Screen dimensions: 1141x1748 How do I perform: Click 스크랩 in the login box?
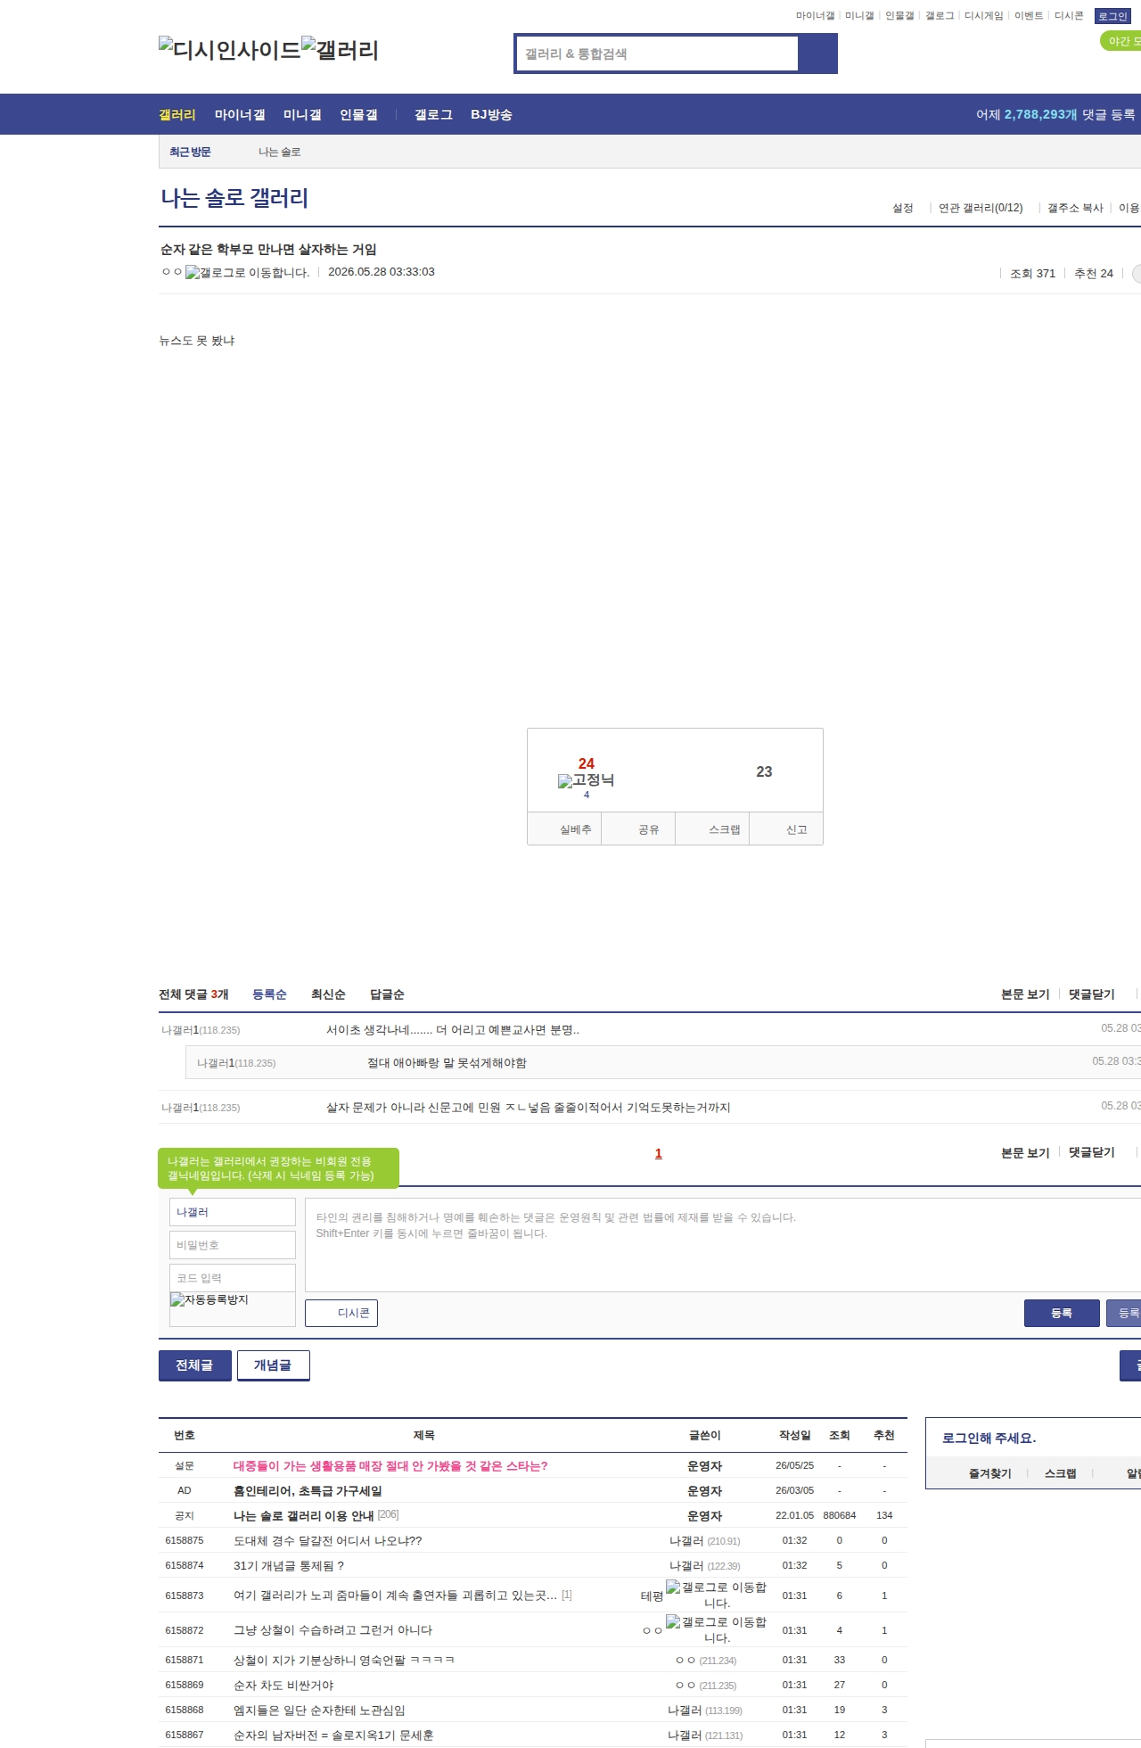(x=1060, y=1473)
